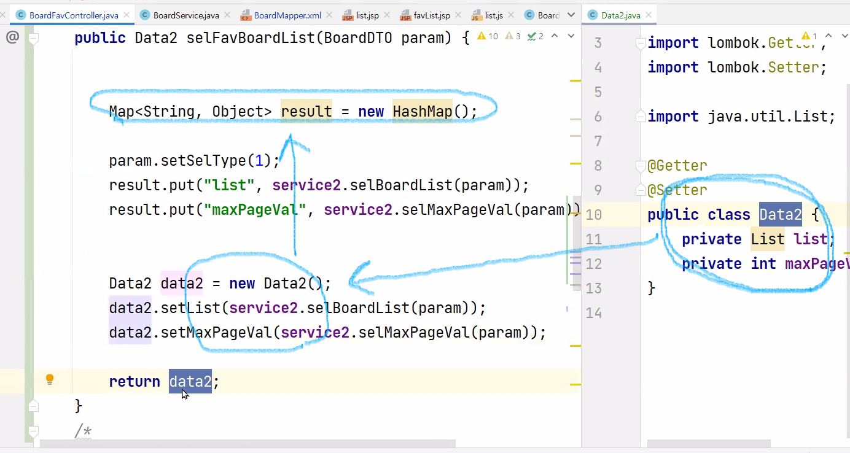Click the "list" string literal
This screenshot has height=453, width=850.
point(229,185)
